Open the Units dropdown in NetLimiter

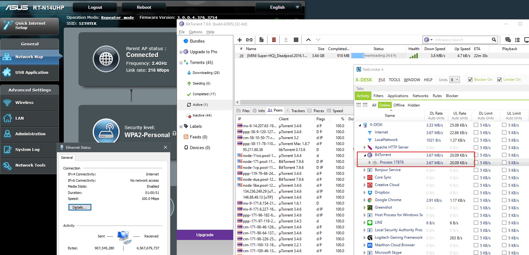(455, 80)
